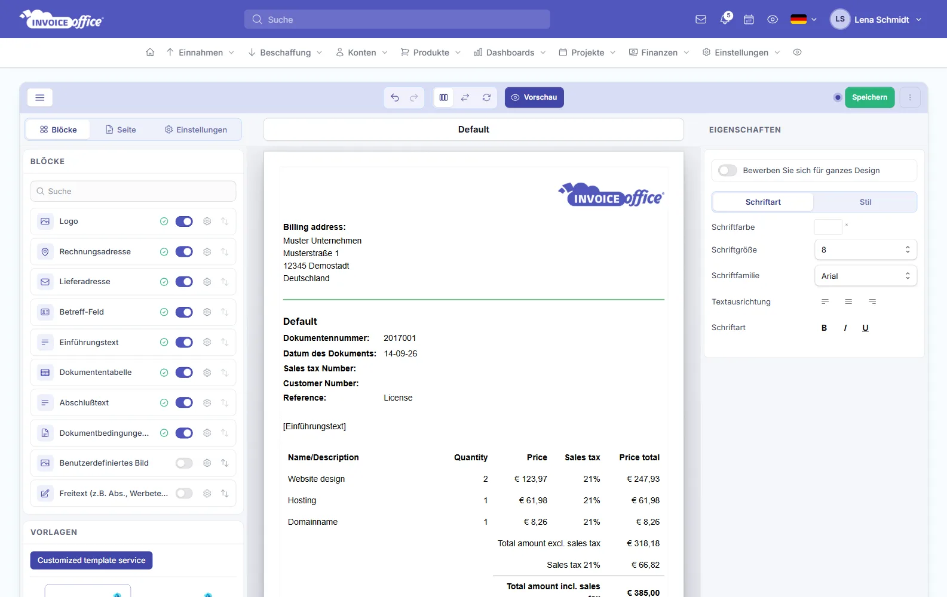Disable the Lieferadresse block toggle
The image size is (947, 597).
tap(184, 282)
